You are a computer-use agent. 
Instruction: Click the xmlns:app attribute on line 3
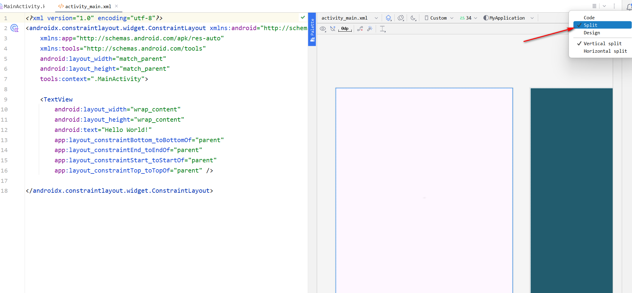coord(132,38)
